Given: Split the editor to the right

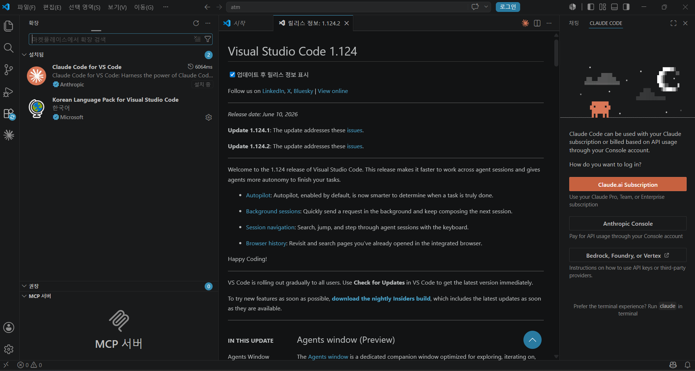Looking at the screenshot, I should click(x=537, y=23).
